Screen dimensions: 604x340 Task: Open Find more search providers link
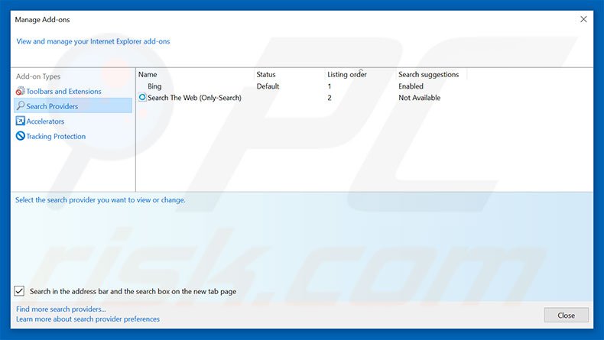(61, 309)
